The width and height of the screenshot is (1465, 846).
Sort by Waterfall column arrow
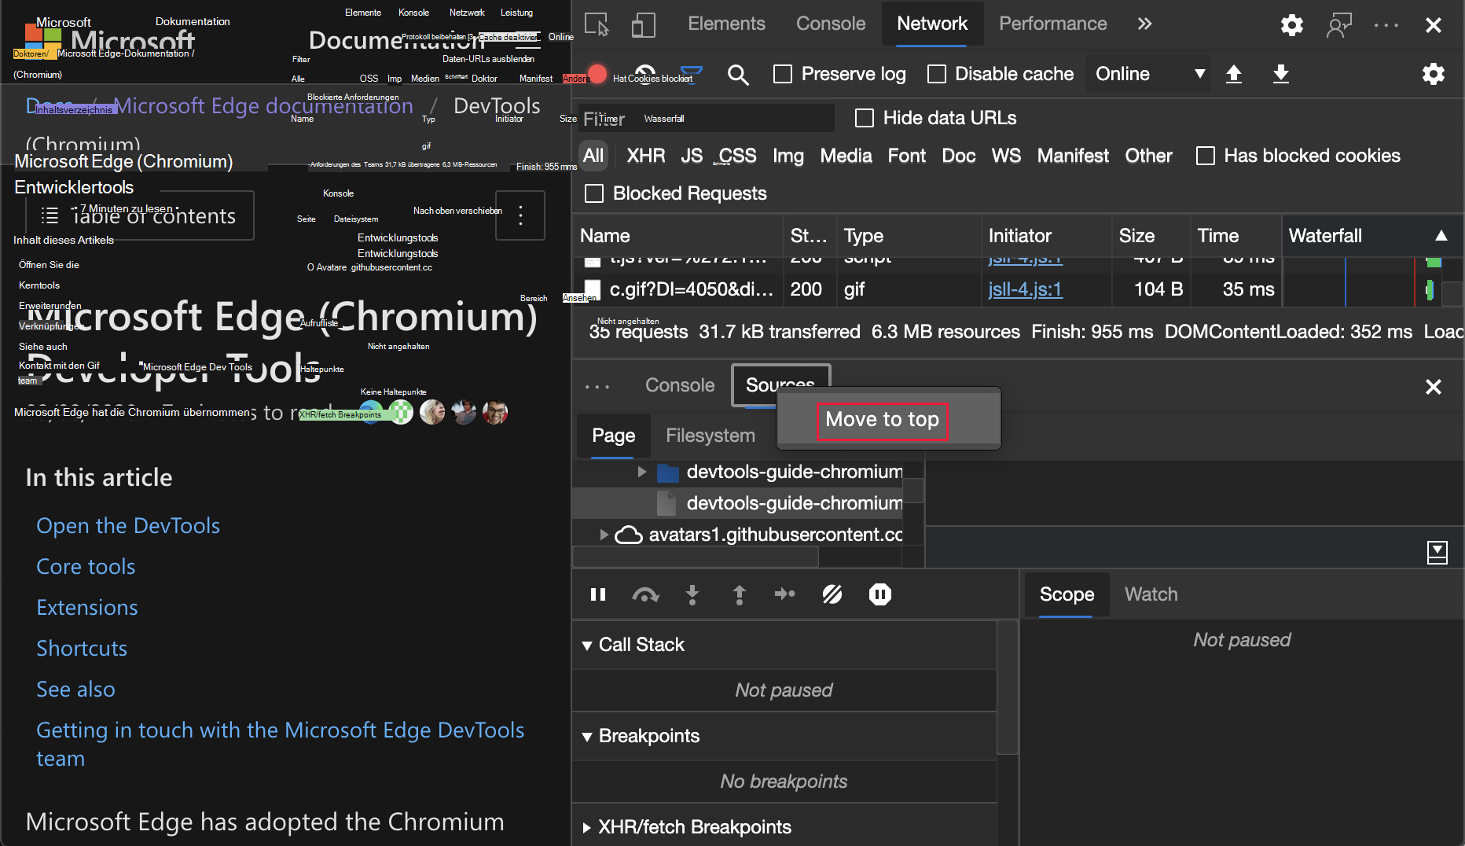1441,236
